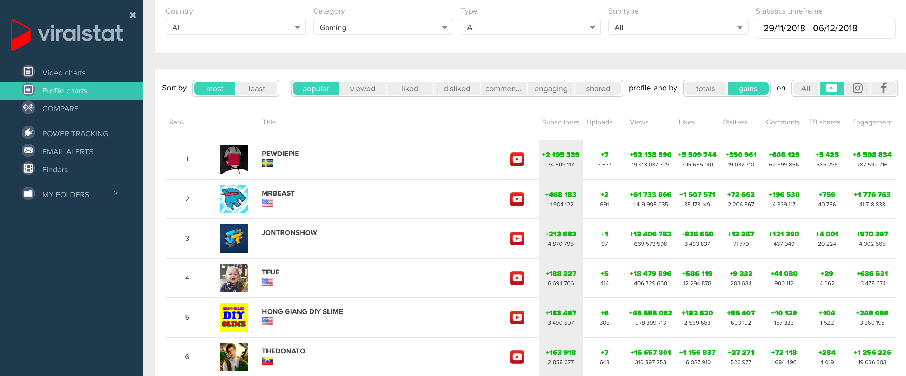Click the Subscribers column header
Viewport: 906px width, 376px height.
coord(560,122)
